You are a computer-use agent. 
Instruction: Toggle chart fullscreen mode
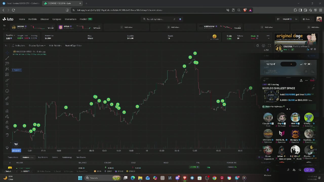pyautogui.click(x=269, y=45)
